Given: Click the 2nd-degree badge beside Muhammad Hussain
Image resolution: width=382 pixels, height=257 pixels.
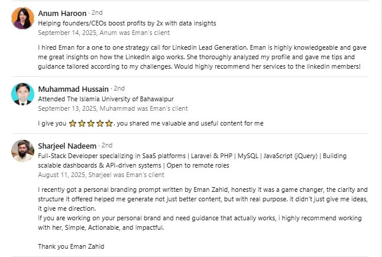Looking at the screenshot, I should pyautogui.click(x=119, y=89).
